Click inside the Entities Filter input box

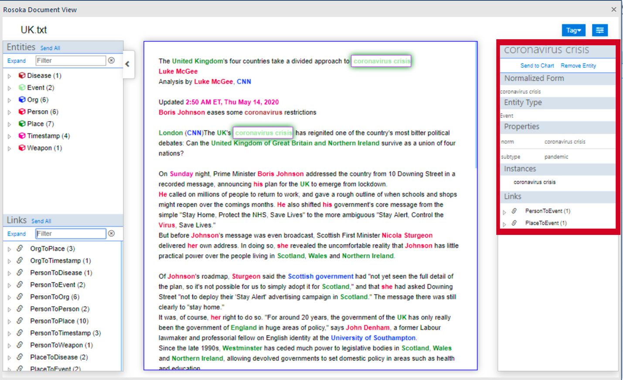pos(70,60)
